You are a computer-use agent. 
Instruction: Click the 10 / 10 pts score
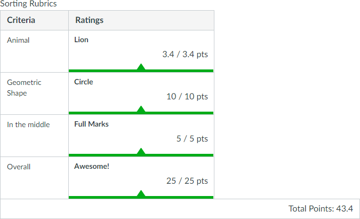coord(187,97)
